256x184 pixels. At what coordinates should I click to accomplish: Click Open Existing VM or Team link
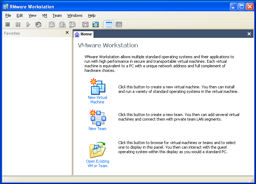[97, 164]
